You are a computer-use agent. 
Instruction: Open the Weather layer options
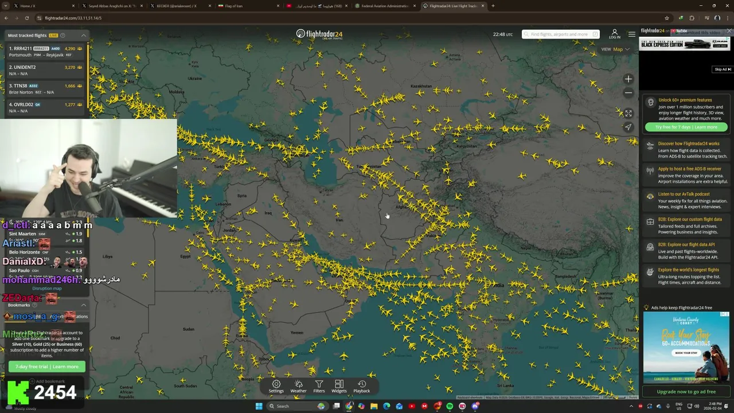pyautogui.click(x=298, y=387)
